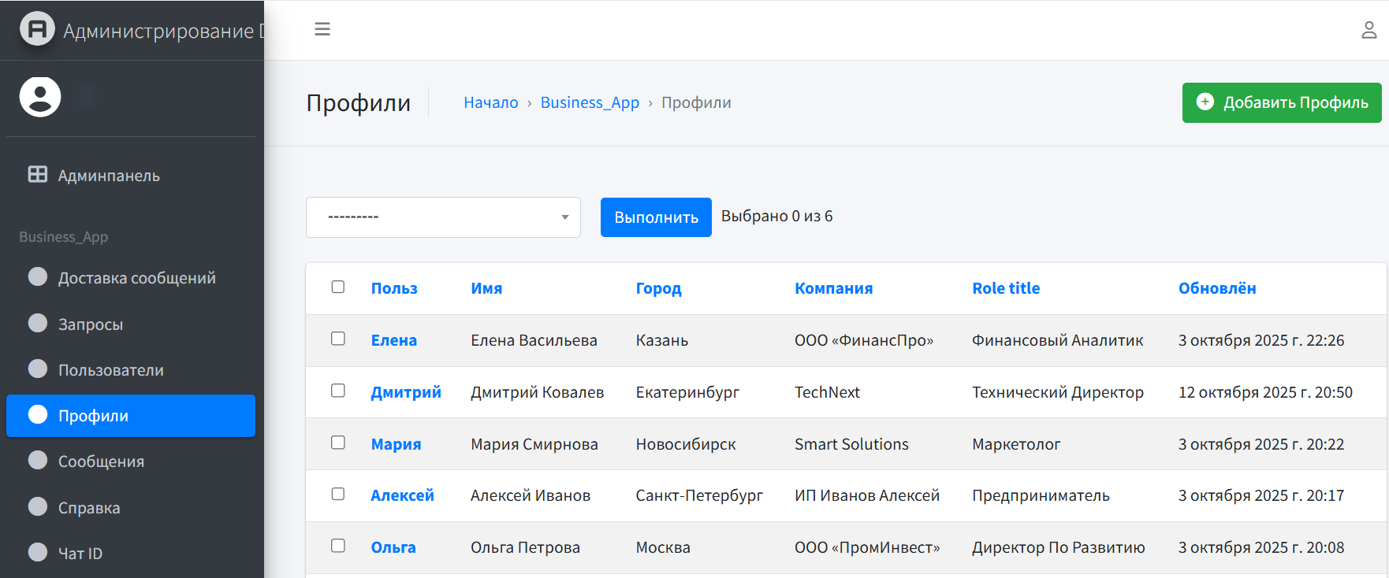
Task: Sort table by the Обновлён column
Action: (x=1216, y=288)
